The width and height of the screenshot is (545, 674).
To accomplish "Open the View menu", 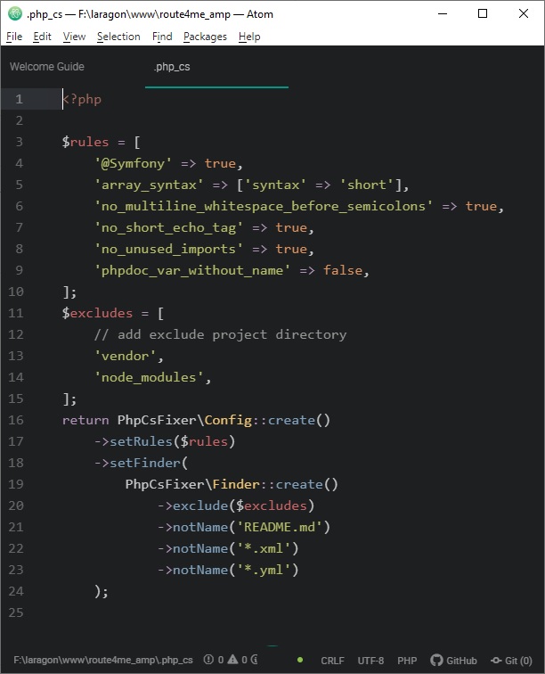I will [74, 37].
